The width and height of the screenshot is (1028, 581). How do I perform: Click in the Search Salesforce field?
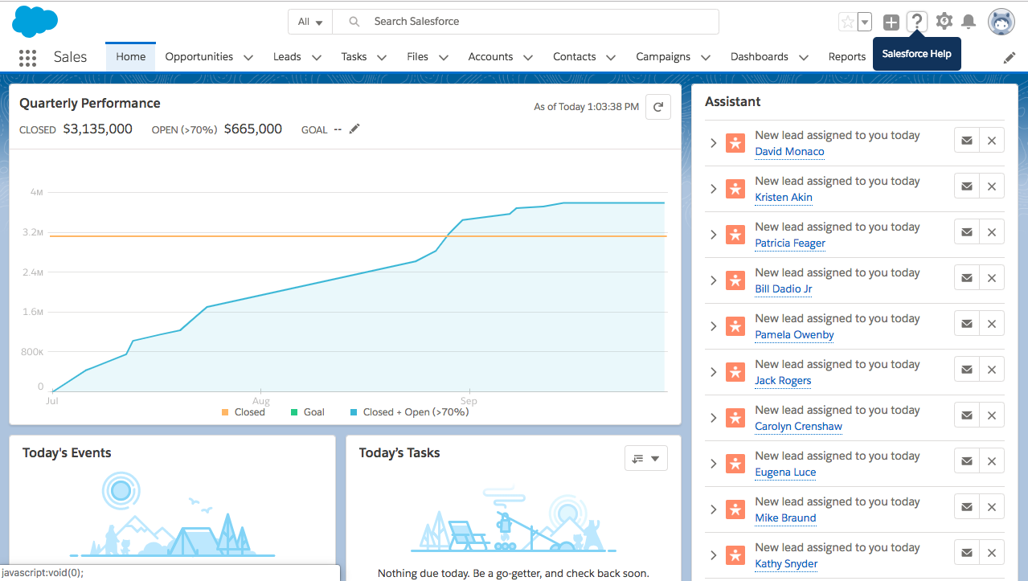(522, 22)
